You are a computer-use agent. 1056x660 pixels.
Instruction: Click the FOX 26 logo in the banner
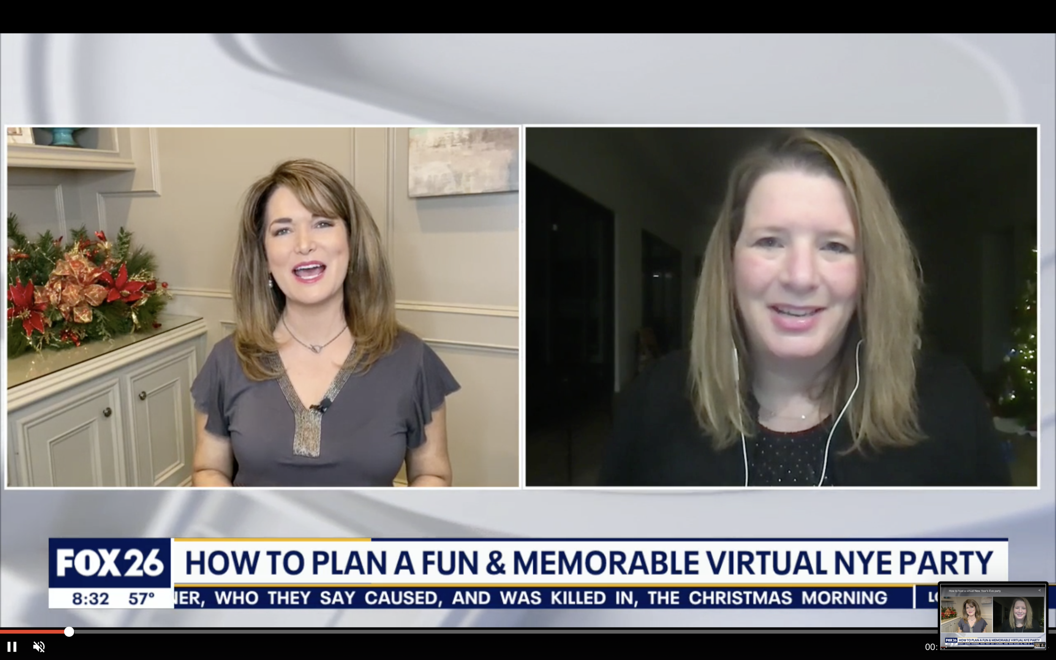[109, 563]
